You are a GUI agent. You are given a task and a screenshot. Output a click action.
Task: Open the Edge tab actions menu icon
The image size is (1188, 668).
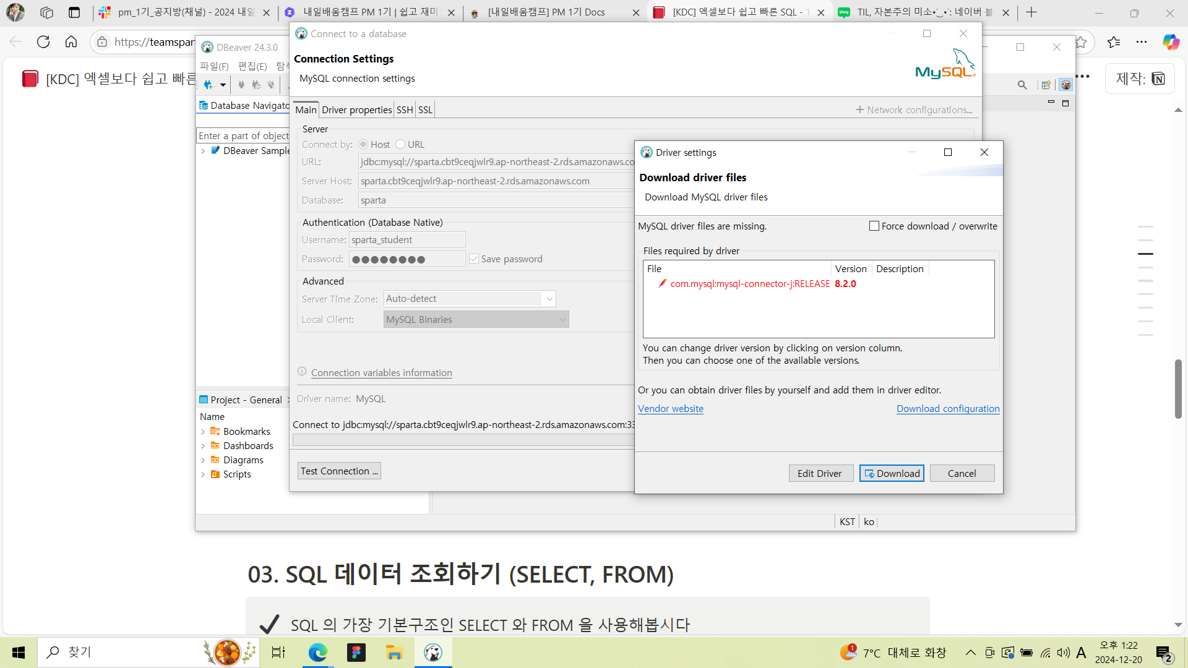tap(74, 12)
